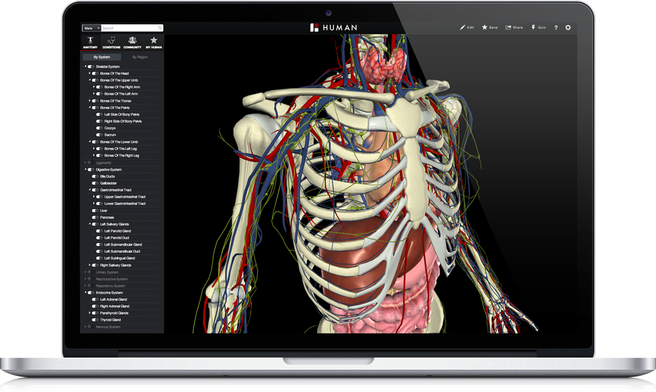Collapse the Endocrine System node
Image resolution: width=656 pixels, height=392 pixels.
pos(86,293)
